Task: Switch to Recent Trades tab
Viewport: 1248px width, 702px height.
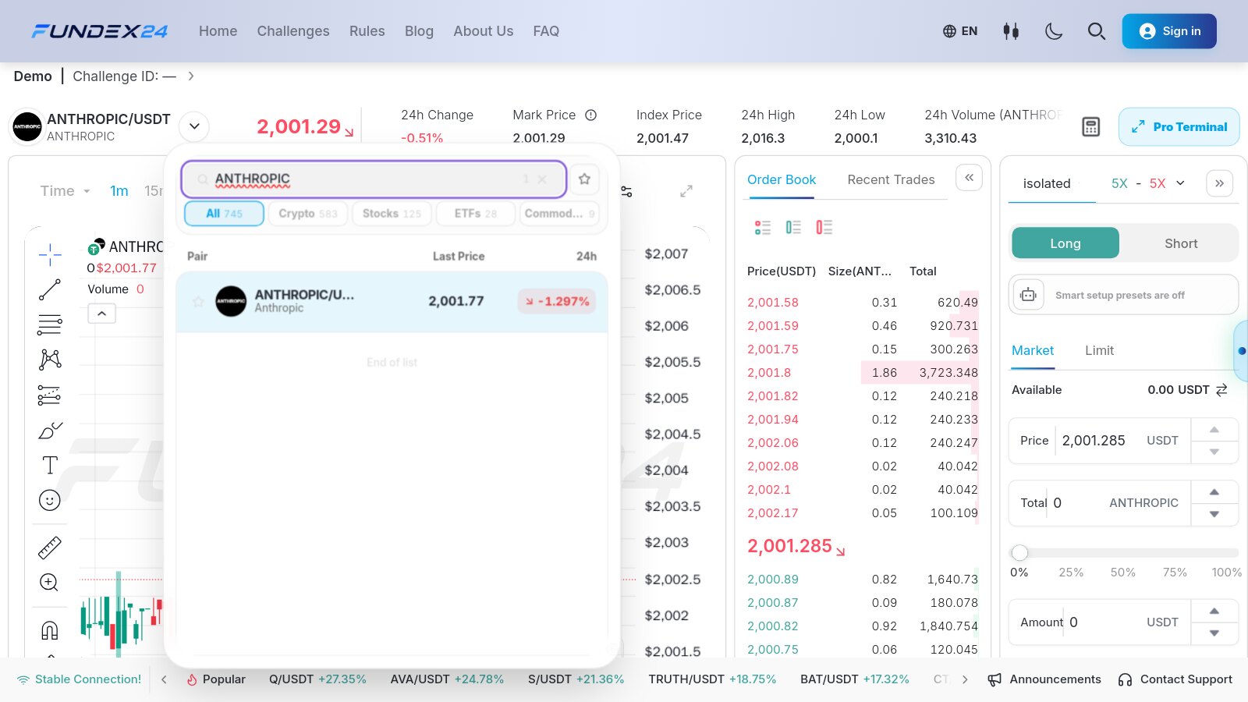Action: coord(891,179)
